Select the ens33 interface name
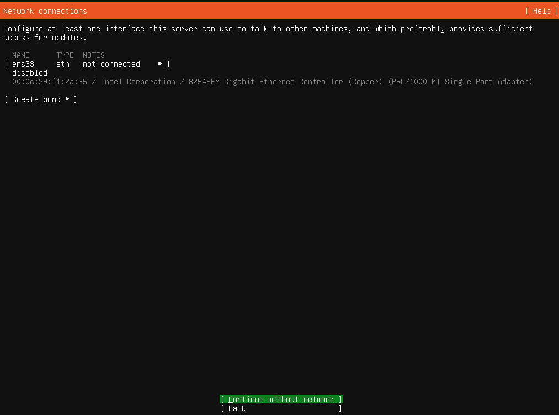The height and width of the screenshot is (415, 559). tap(23, 64)
